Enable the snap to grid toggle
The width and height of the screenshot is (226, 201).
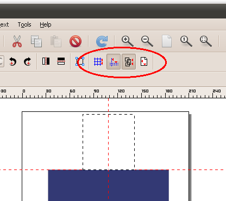[98, 61]
